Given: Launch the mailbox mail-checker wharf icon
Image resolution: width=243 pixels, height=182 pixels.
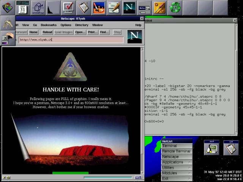Looking at the screenshot, I should pyautogui.click(x=38, y=8).
